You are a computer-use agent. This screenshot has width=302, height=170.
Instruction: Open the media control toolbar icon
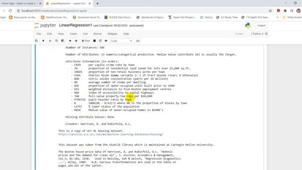[x=292, y=11]
